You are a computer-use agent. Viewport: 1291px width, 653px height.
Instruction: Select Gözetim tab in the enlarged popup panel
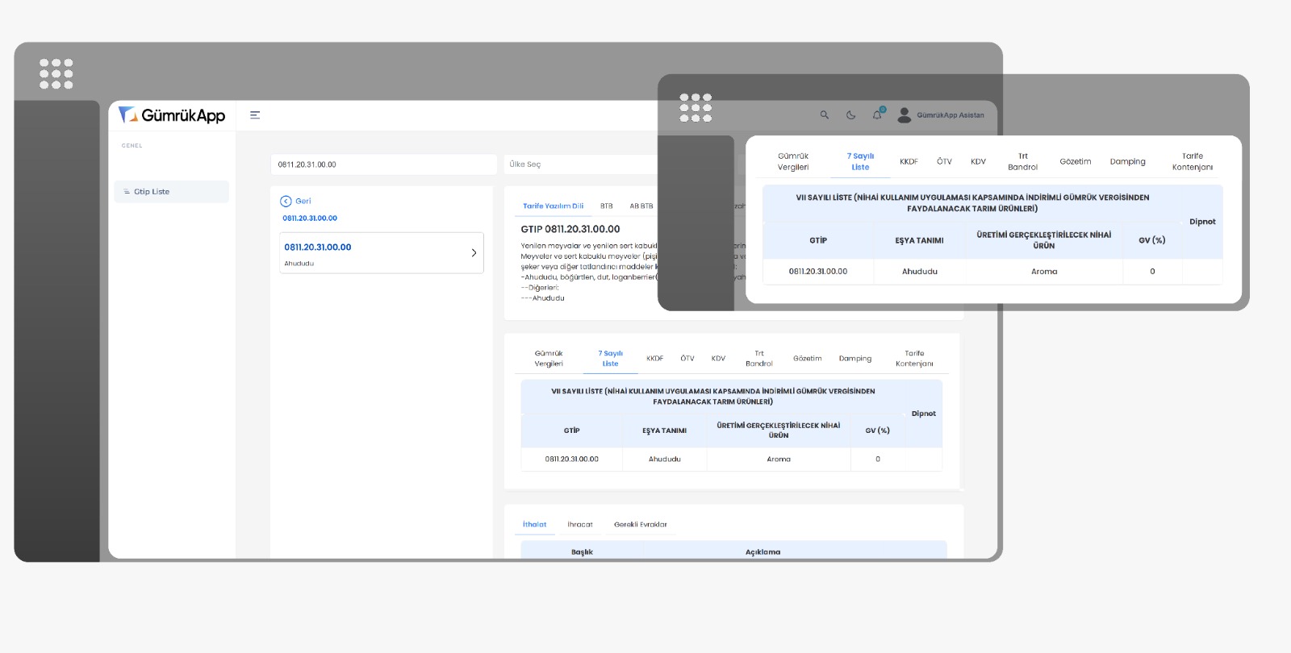1075,162
